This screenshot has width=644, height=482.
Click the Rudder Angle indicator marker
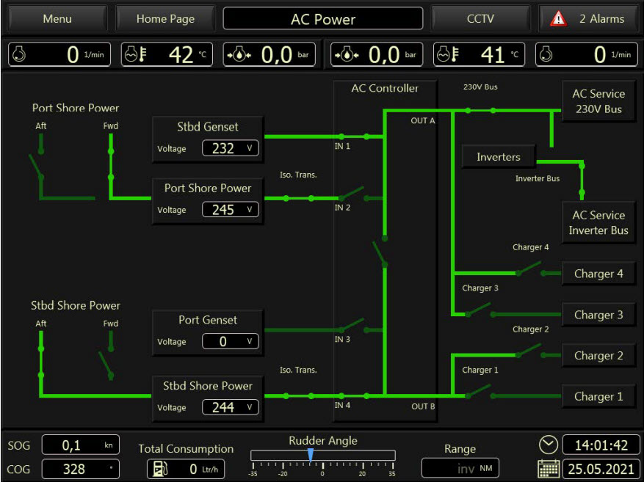tap(311, 456)
